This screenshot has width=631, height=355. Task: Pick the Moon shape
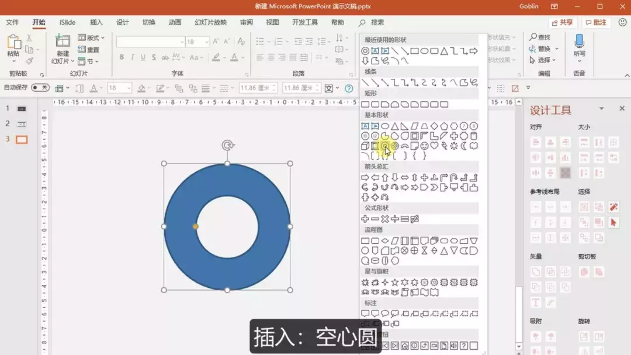(463, 146)
